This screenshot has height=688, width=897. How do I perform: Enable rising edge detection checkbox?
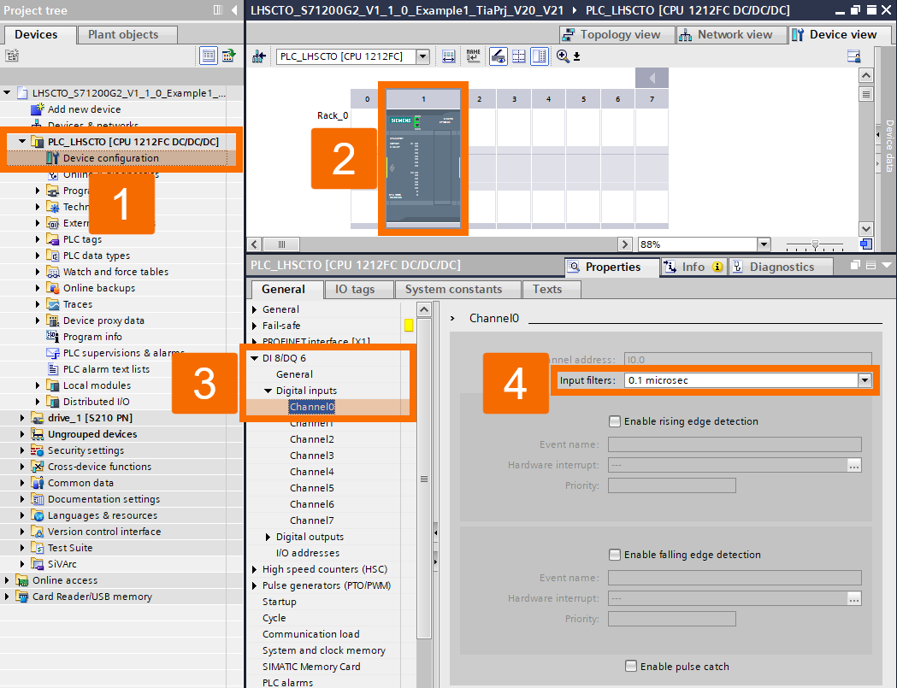pos(615,421)
